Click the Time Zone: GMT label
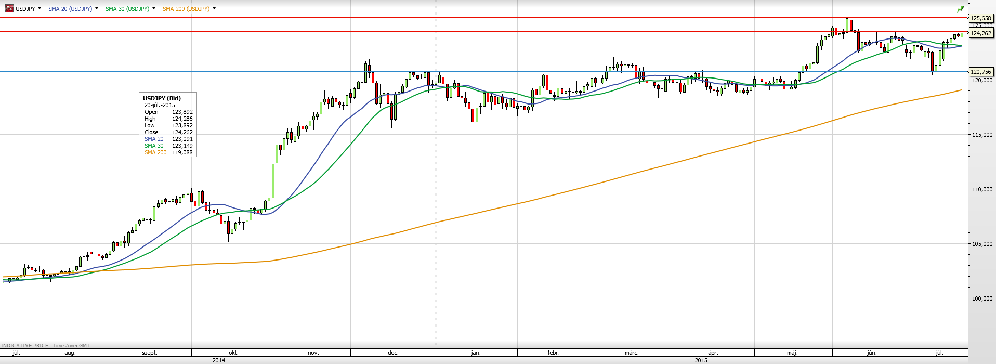The height and width of the screenshot is (364, 996). pyautogui.click(x=71, y=346)
